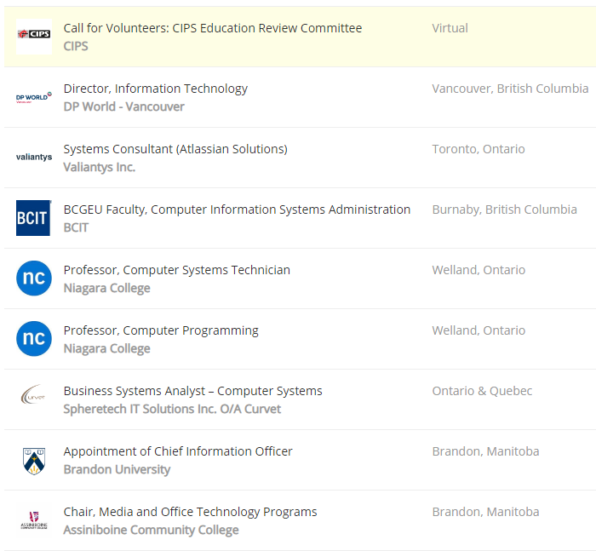
Task: Open Professor, Computer Programming posting
Action: [161, 330]
